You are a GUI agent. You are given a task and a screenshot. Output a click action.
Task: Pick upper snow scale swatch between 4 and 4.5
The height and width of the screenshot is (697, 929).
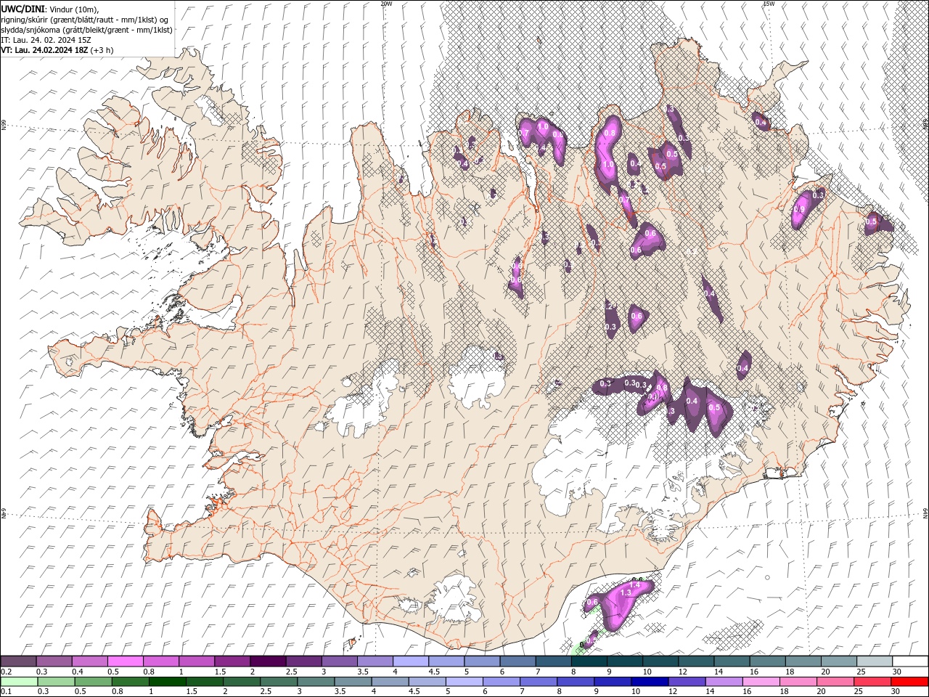point(410,661)
